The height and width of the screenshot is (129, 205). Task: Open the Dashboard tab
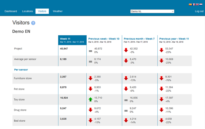pos(10,11)
